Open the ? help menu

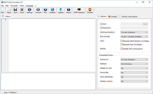(35, 6)
